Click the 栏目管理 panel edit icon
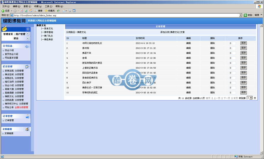 click(27, 67)
